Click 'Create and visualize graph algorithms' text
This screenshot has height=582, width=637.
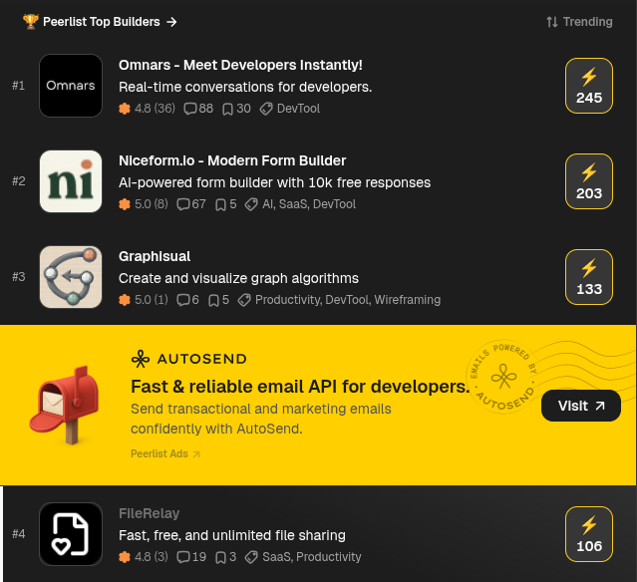click(238, 278)
